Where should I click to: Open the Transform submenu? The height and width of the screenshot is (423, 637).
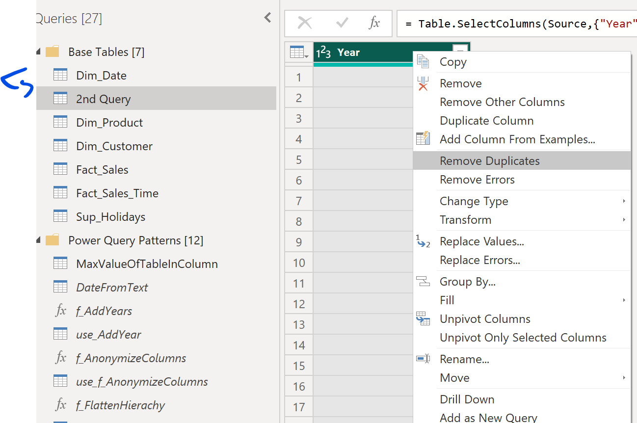[522, 220]
